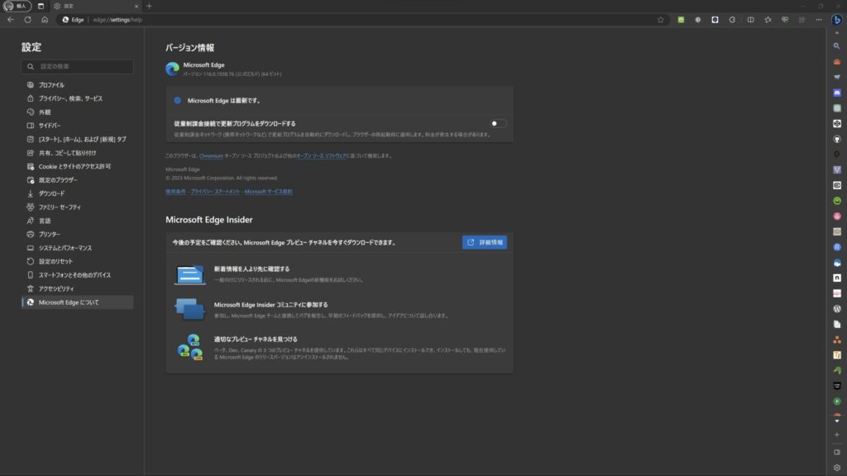Open the sidebar search magnifier icon
Screen dimensions: 847x476
837,46
